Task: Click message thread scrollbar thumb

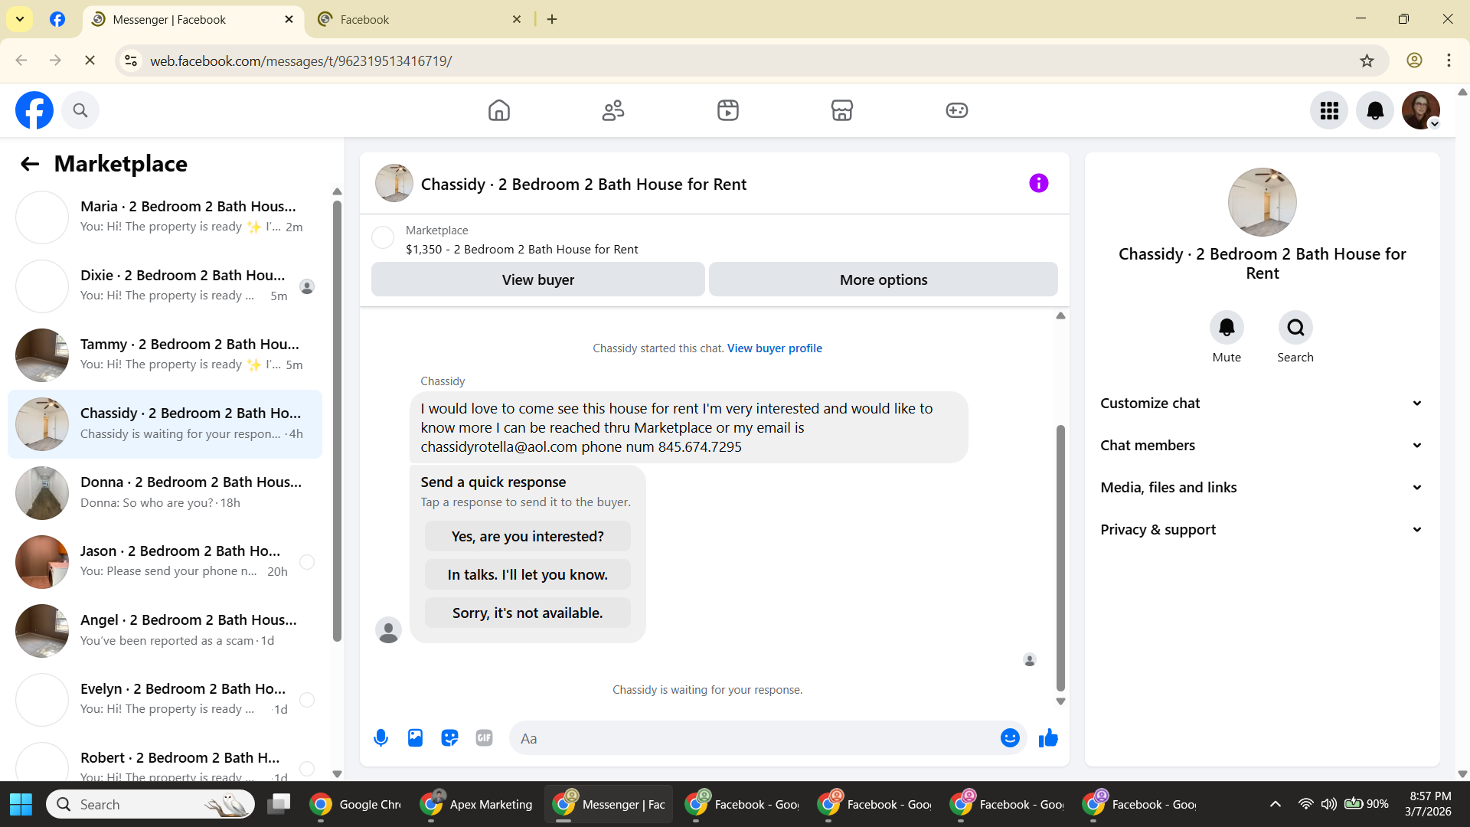Action: pyautogui.click(x=1060, y=559)
